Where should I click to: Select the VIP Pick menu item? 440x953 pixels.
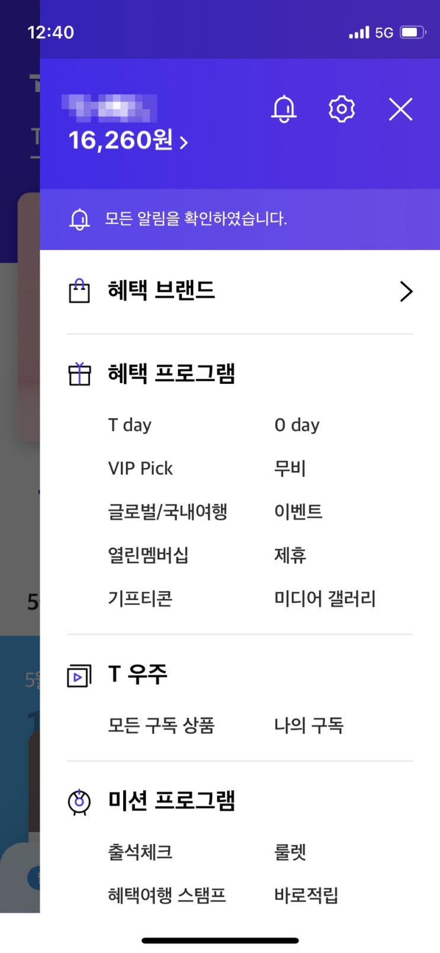[139, 468]
